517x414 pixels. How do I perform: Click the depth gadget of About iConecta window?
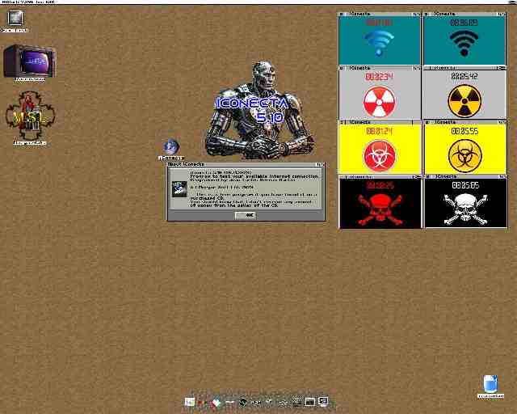pyautogui.click(x=320, y=164)
